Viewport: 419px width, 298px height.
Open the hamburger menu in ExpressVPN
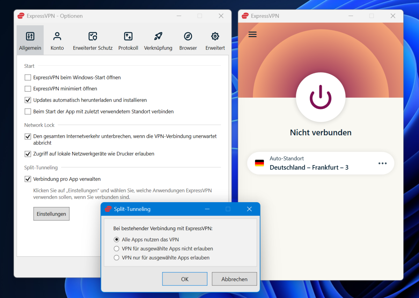252,34
